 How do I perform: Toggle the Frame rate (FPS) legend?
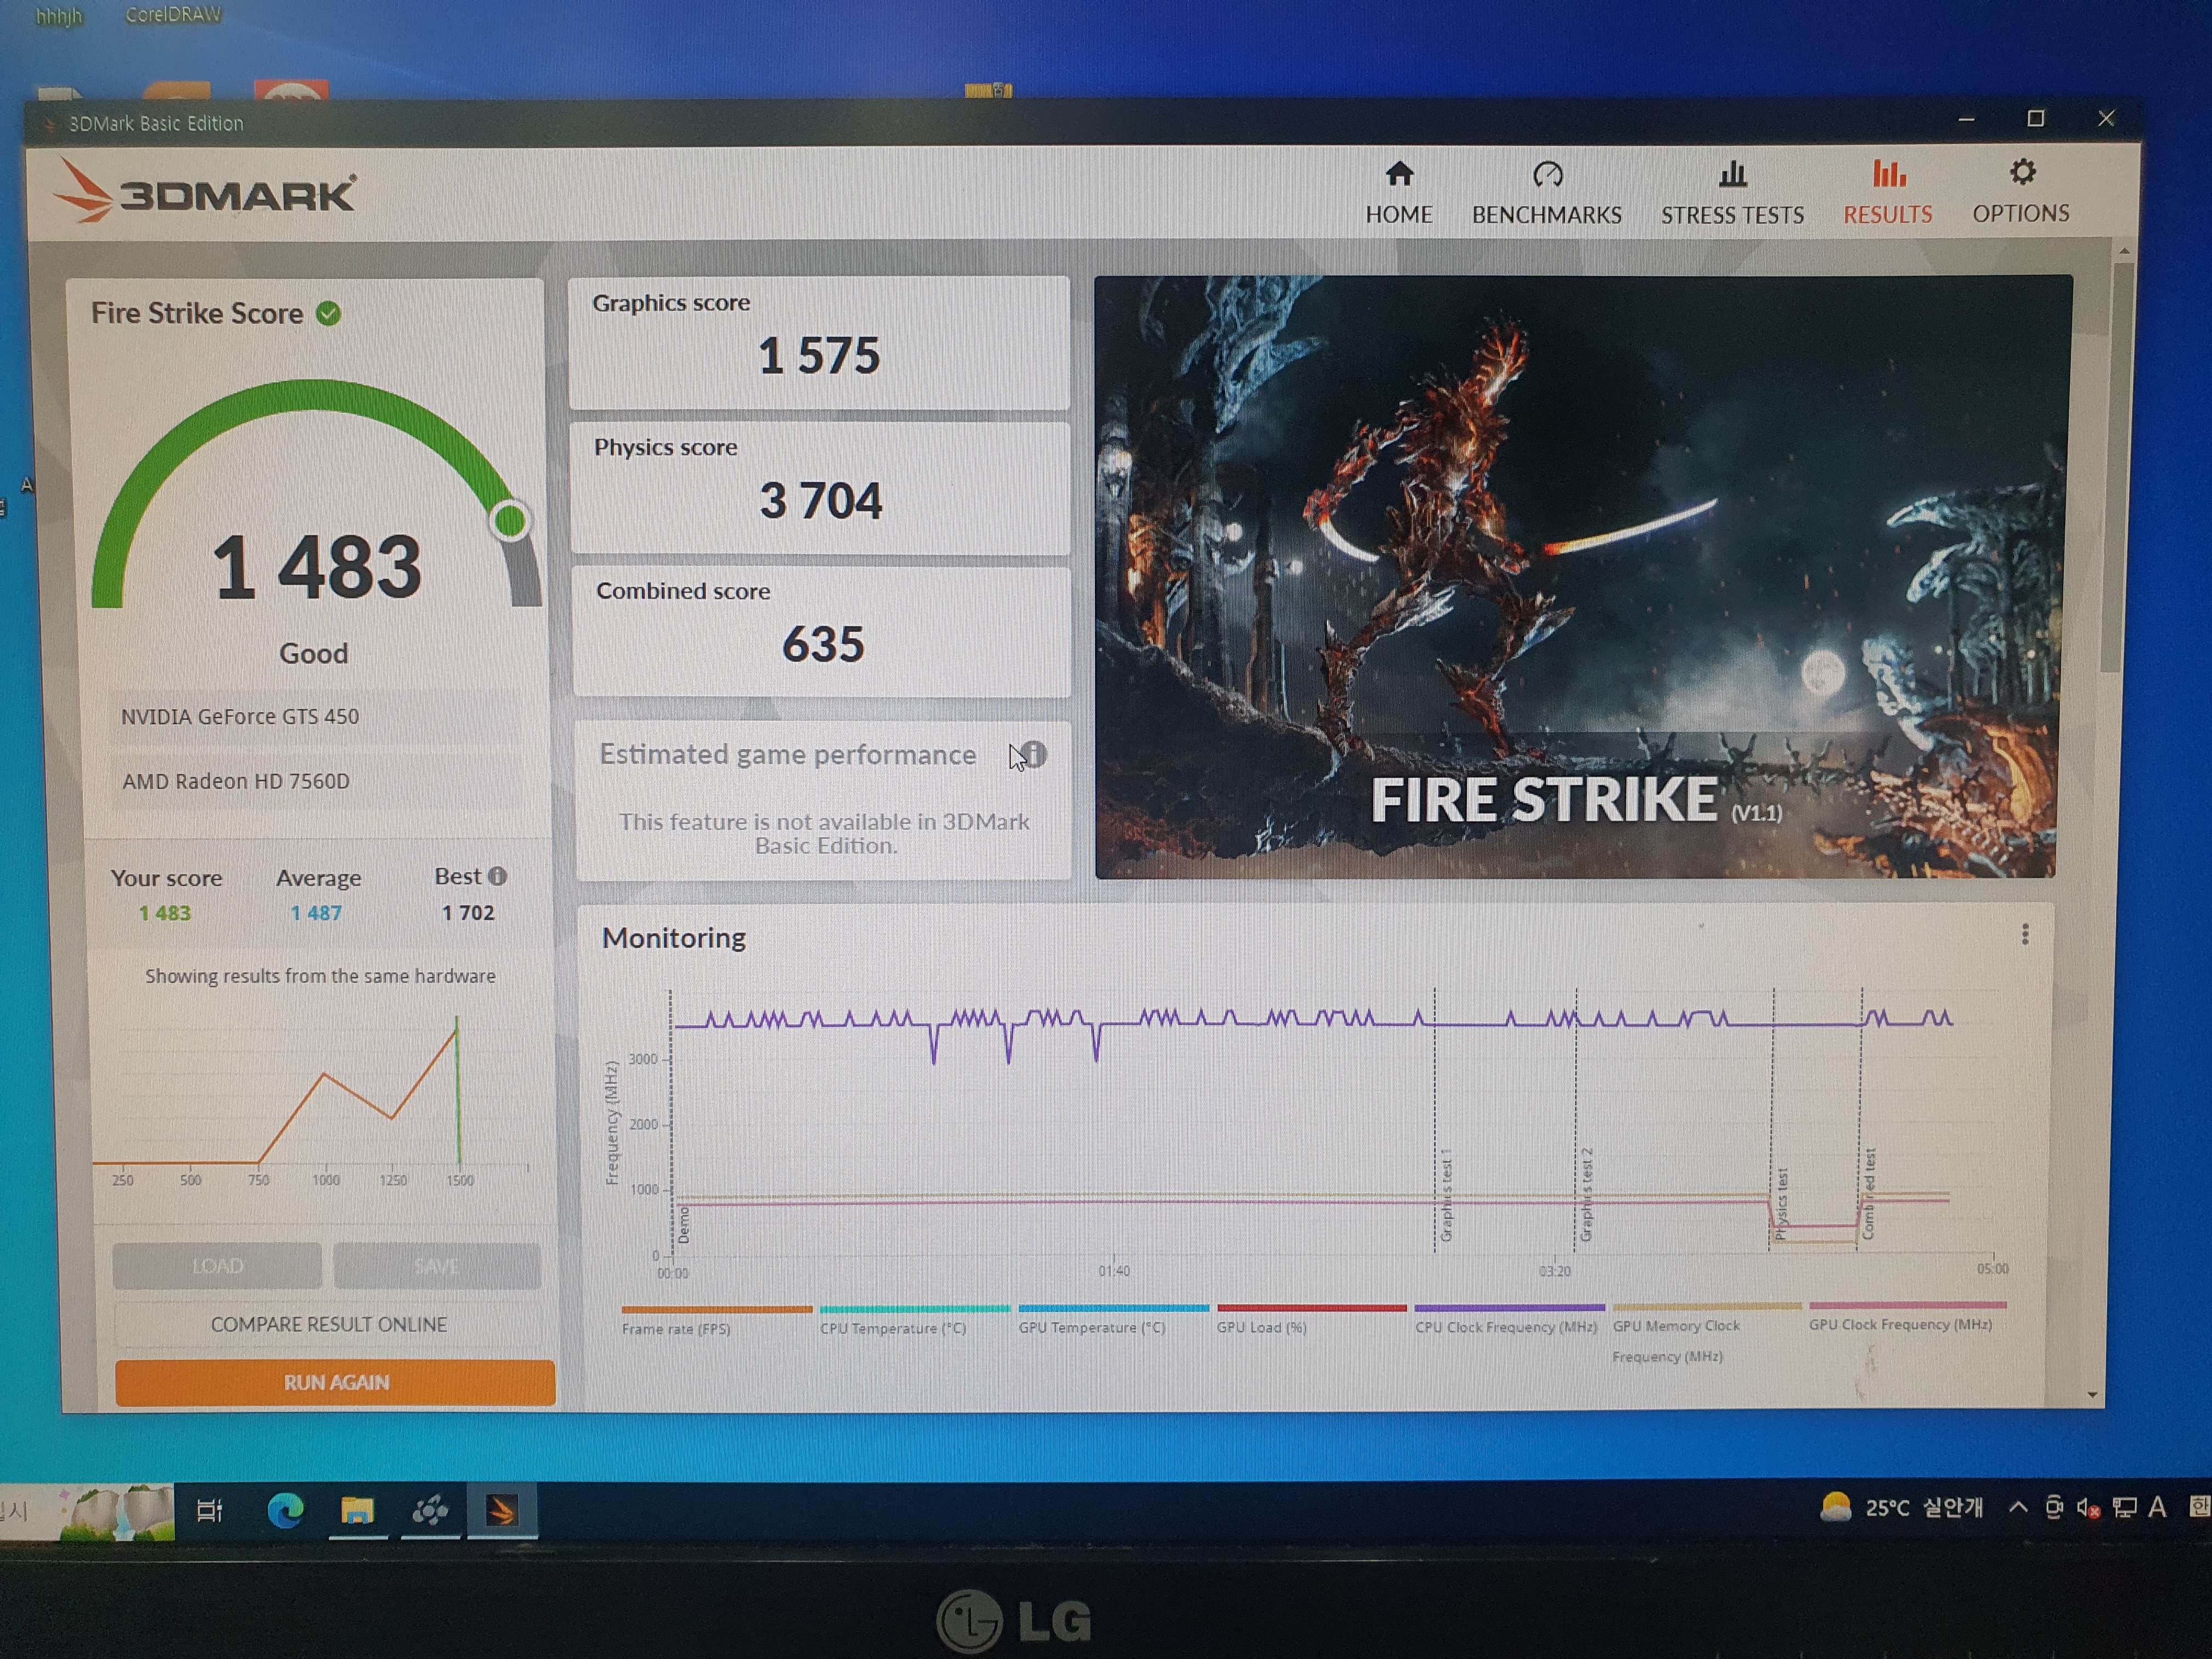click(716, 1320)
